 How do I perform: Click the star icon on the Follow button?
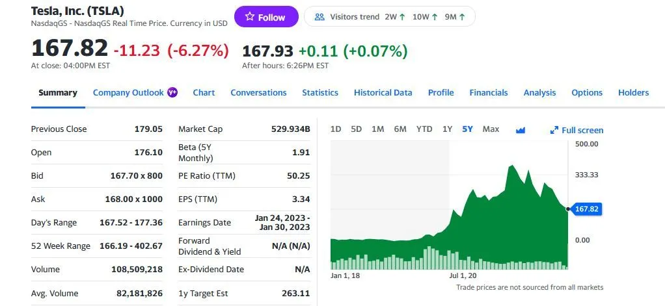(249, 18)
